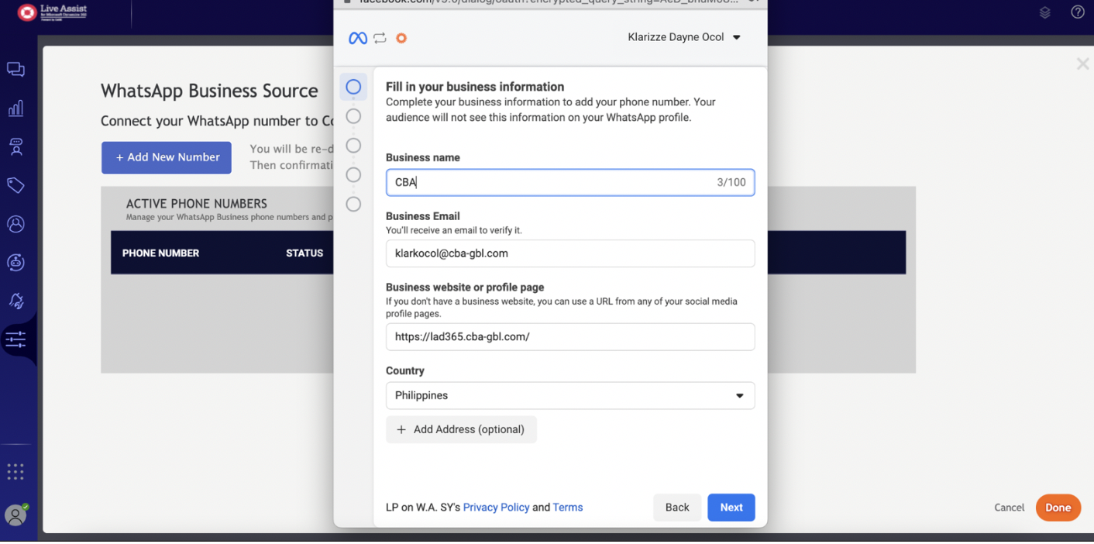
Task: Open the bell notifications icon in sidebar
Action: tap(15, 301)
